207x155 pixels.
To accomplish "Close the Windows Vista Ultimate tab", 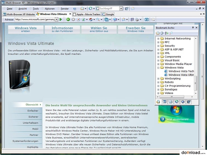I will (x=70, y=14).
